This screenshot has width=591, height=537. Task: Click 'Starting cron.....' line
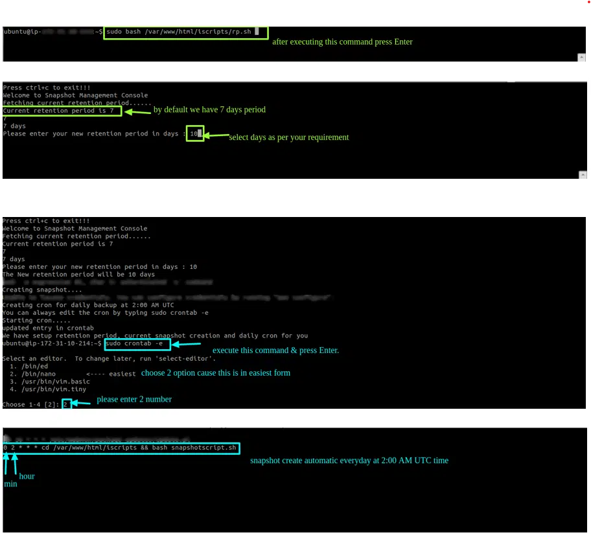click(x=36, y=320)
